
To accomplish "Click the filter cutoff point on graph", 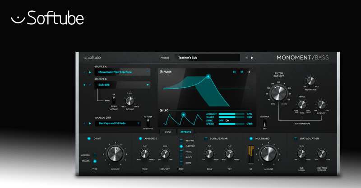I will [x=208, y=76].
